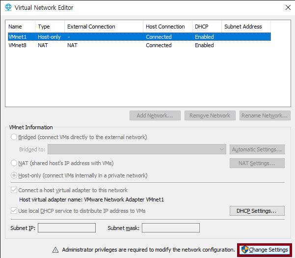The width and height of the screenshot is (295, 258).
Task: Select the VMnet8 row
Action: (x=139, y=45)
